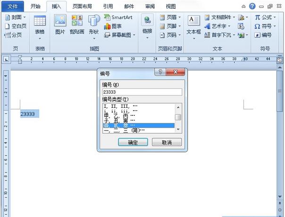285x217 pixels.
Task: Collapse the ribbon with the caret icon
Action: [x=243, y=7]
